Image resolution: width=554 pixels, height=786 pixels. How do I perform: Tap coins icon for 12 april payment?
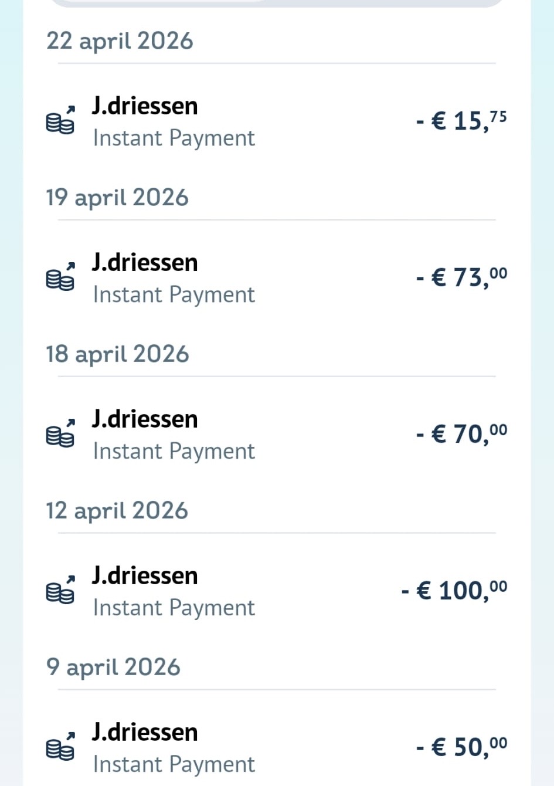(60, 590)
